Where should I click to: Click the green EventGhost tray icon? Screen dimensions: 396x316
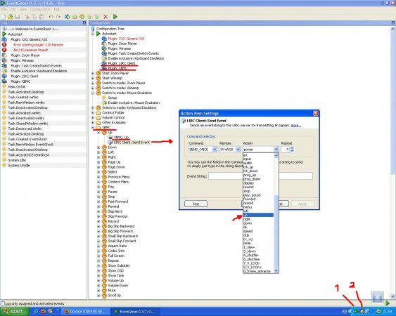(356, 312)
